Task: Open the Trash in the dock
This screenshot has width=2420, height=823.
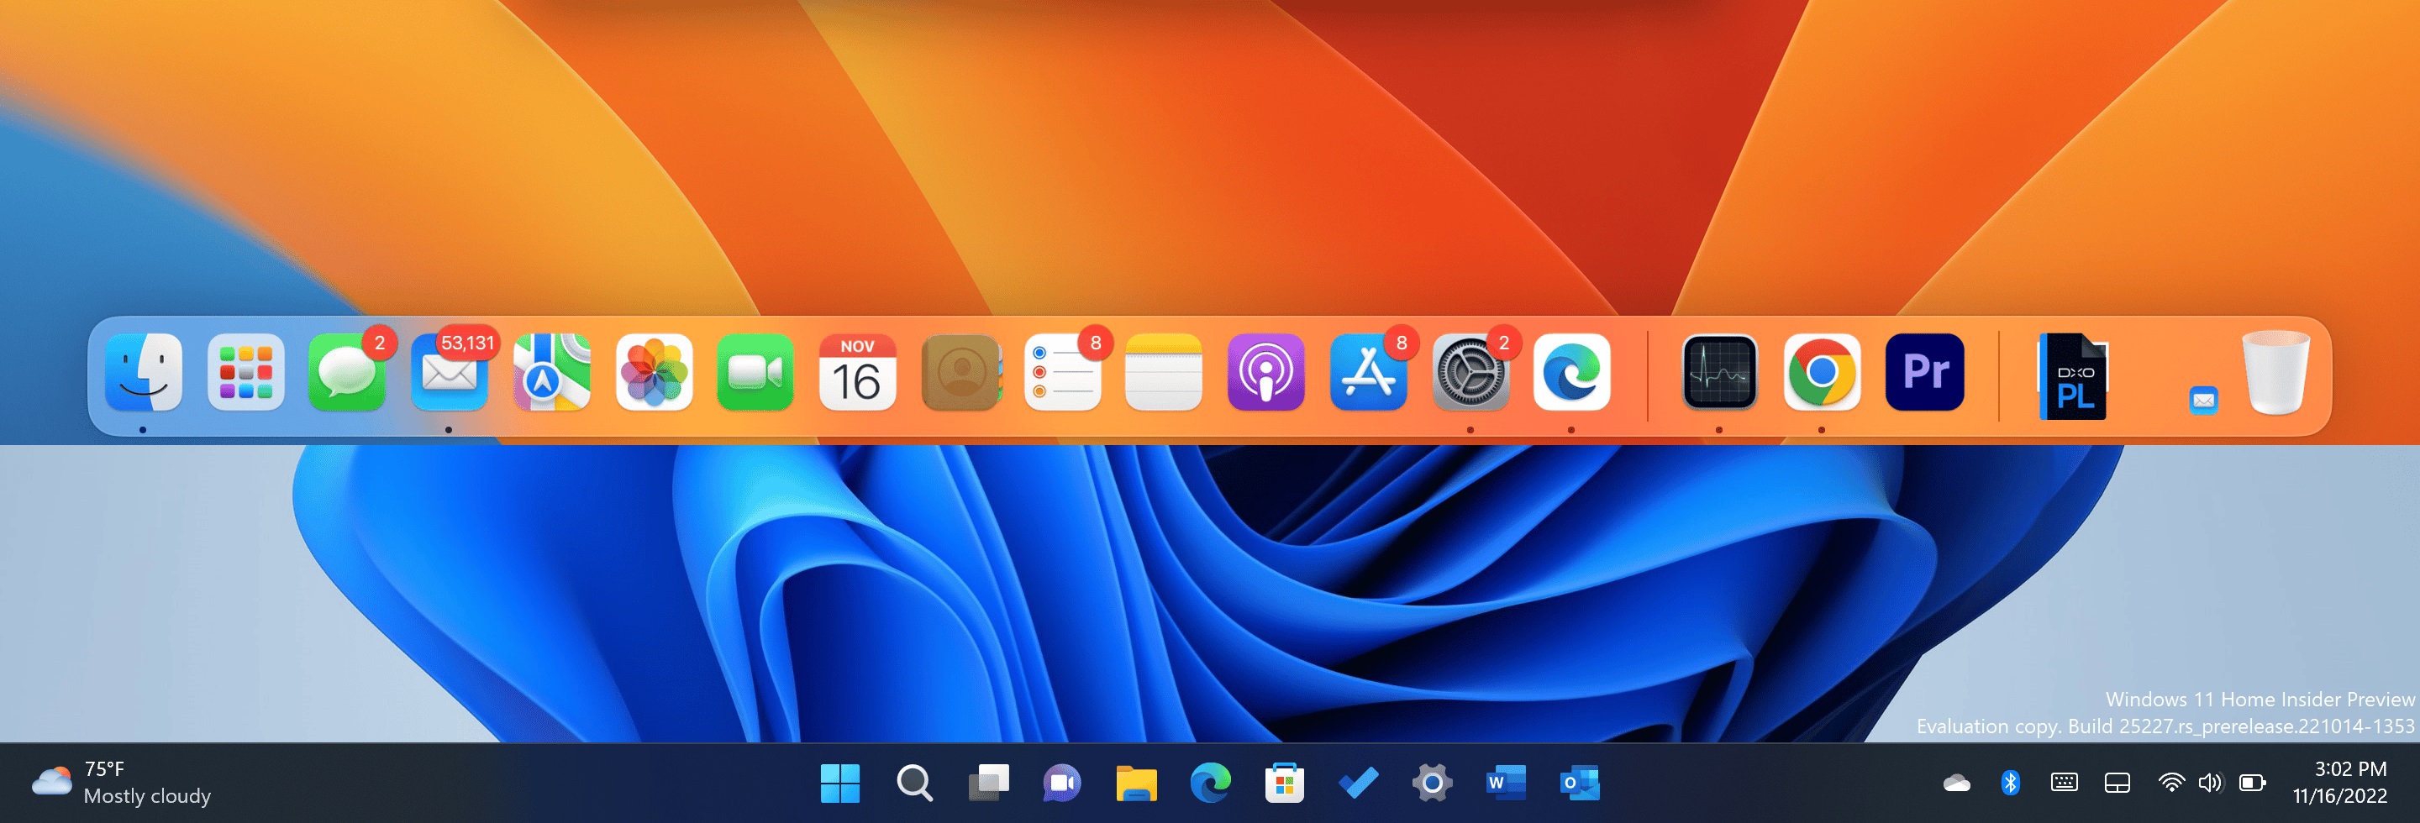Action: [2275, 373]
